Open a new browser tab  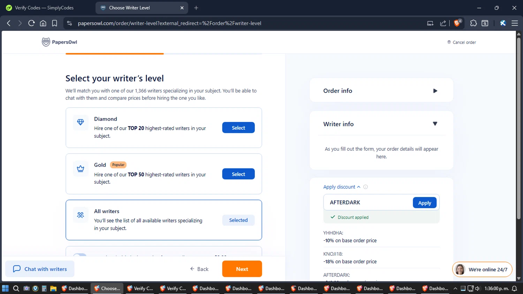point(196,8)
